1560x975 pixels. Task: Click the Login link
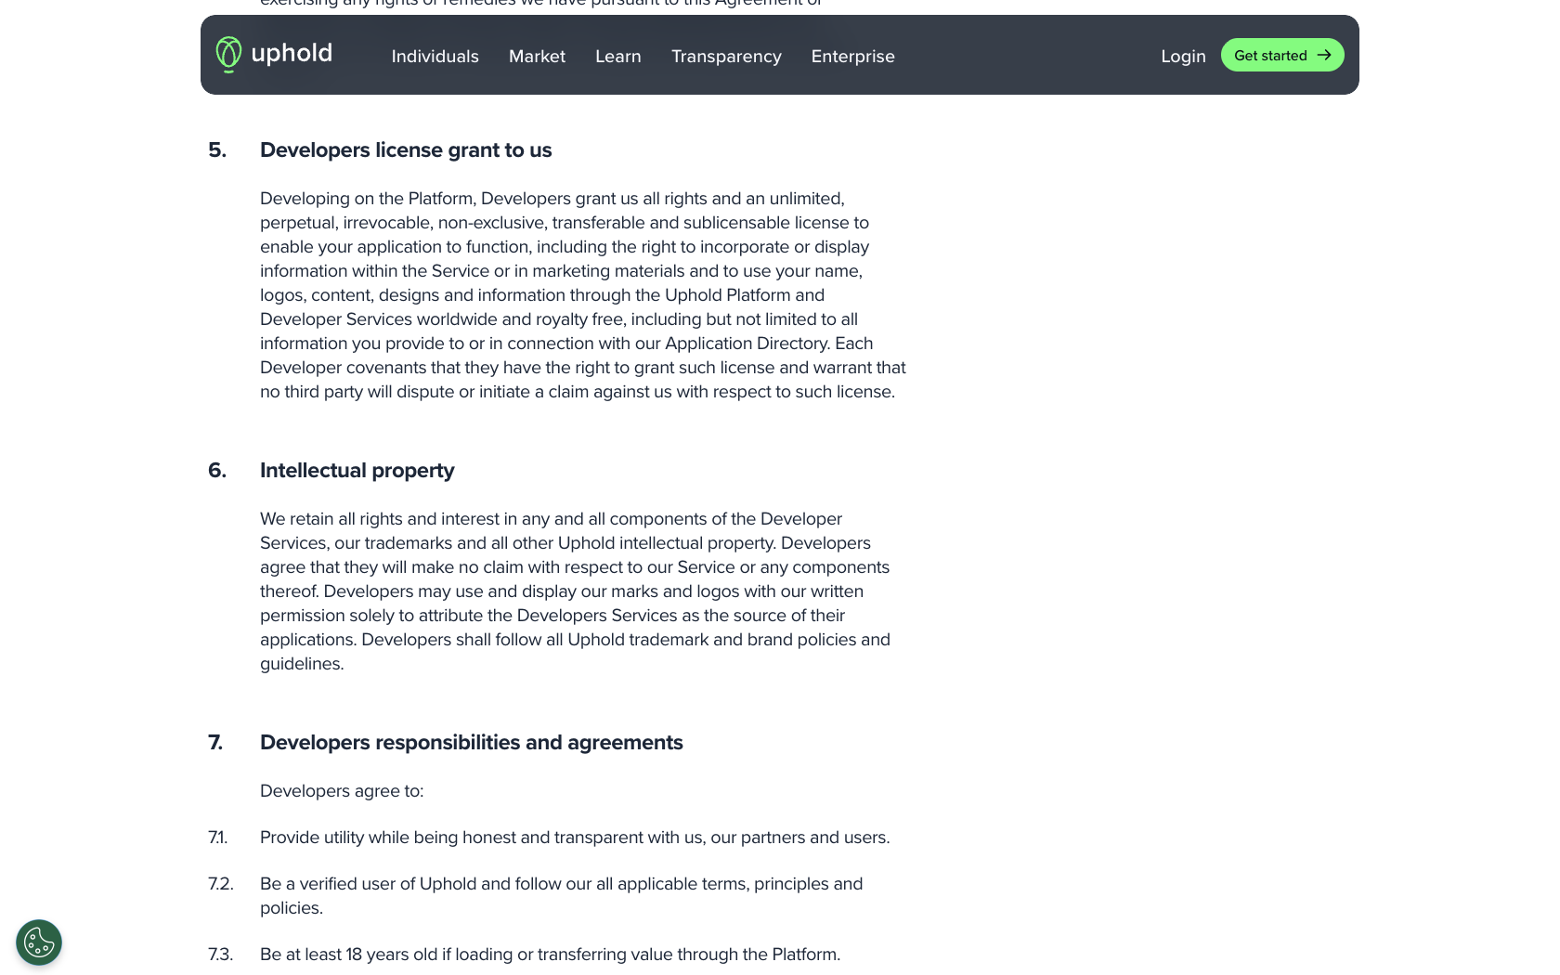[x=1183, y=57]
